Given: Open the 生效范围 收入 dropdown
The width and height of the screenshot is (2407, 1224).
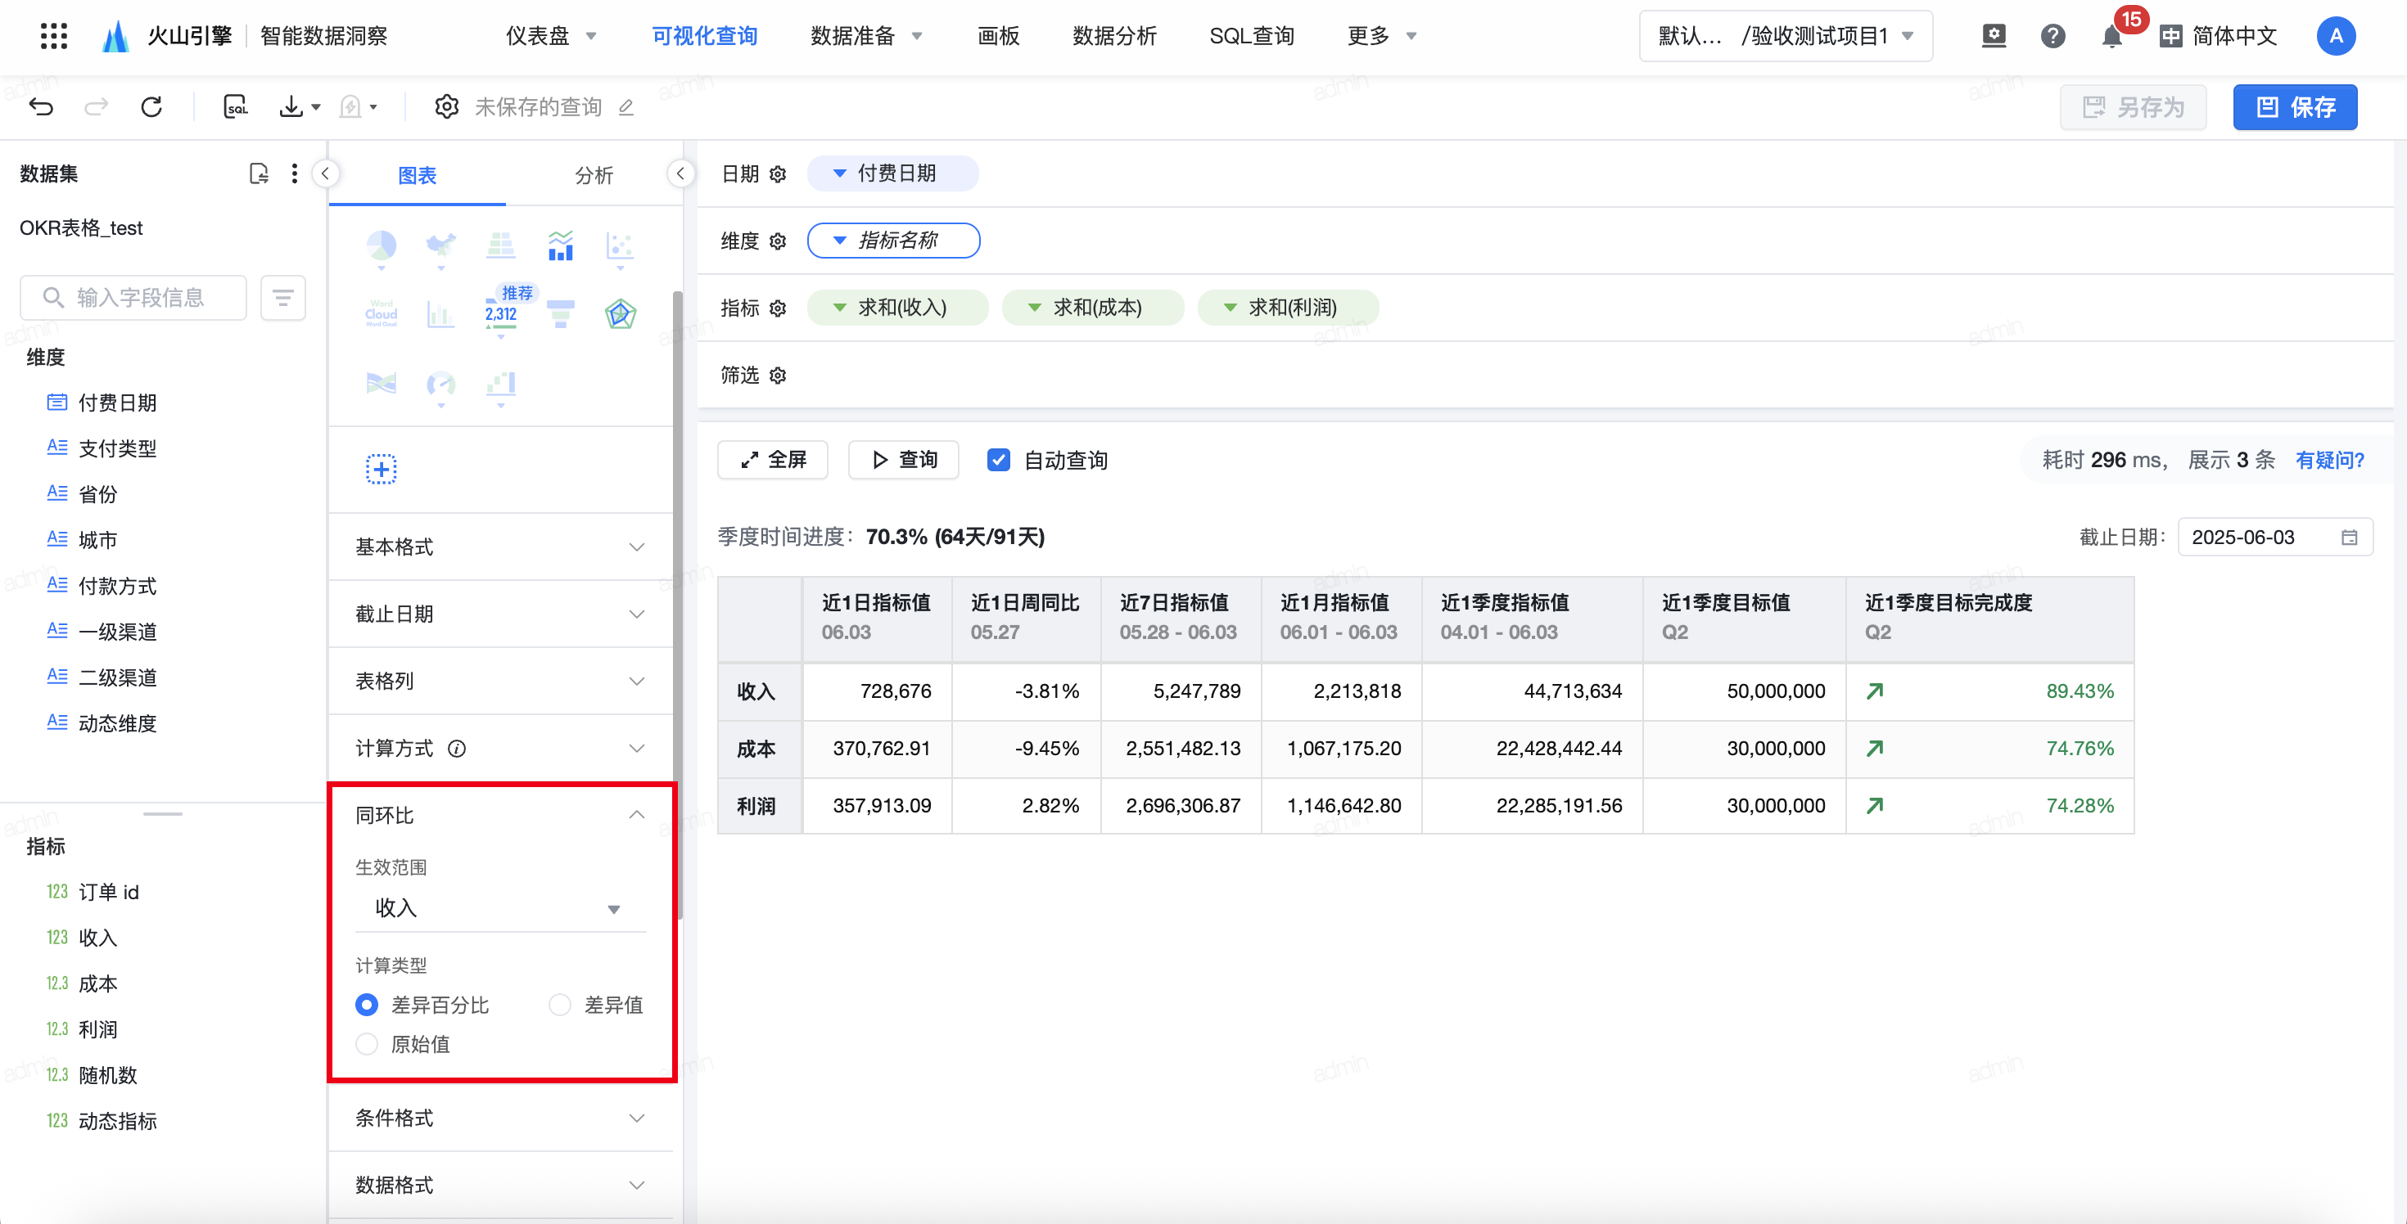Looking at the screenshot, I should click(500, 907).
